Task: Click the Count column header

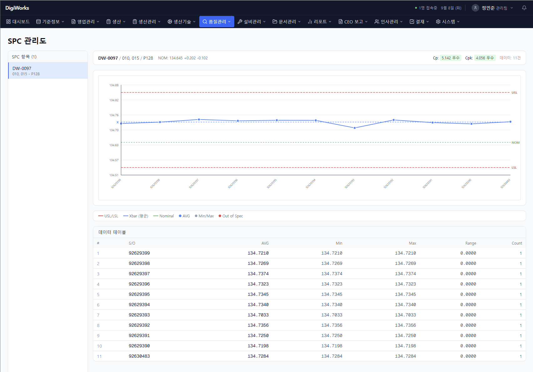Action: tap(517, 243)
